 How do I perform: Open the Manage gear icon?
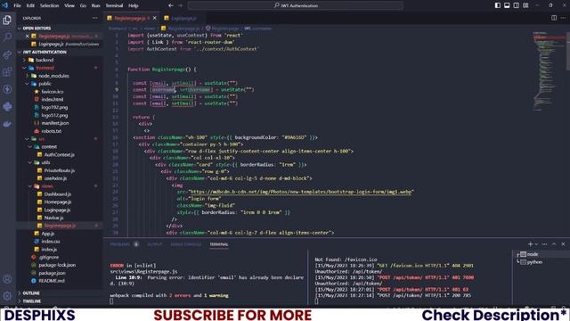(7, 296)
